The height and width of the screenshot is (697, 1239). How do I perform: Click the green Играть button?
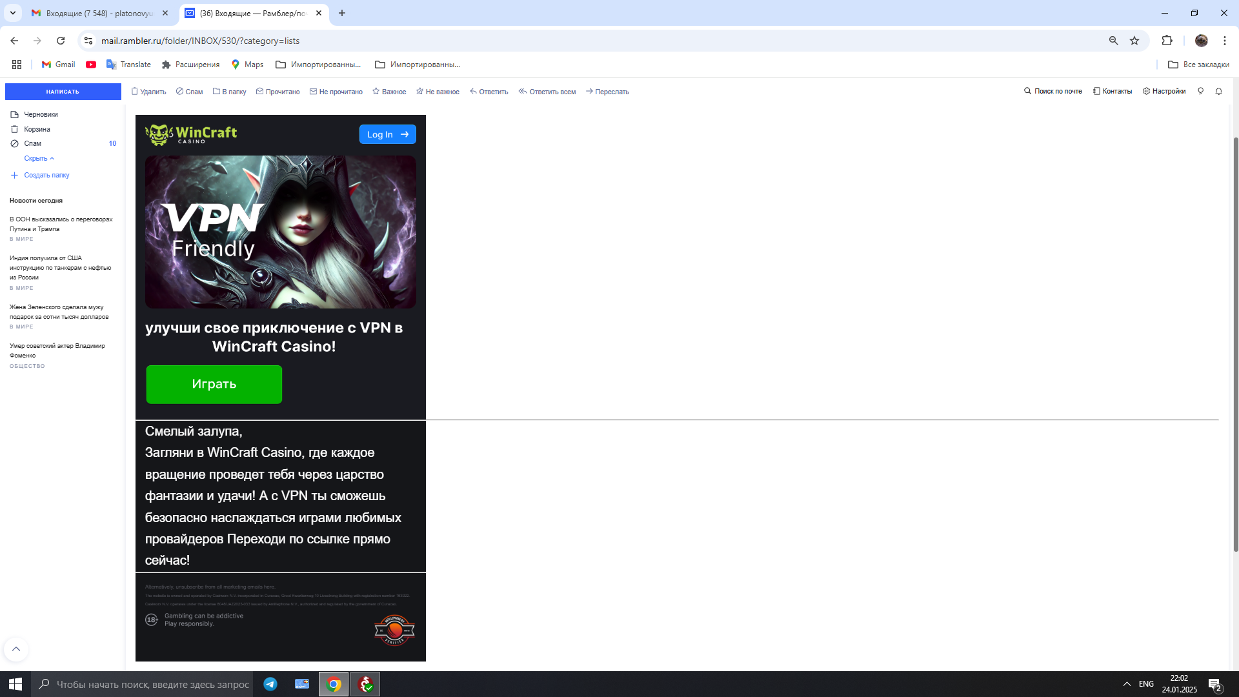214,385
